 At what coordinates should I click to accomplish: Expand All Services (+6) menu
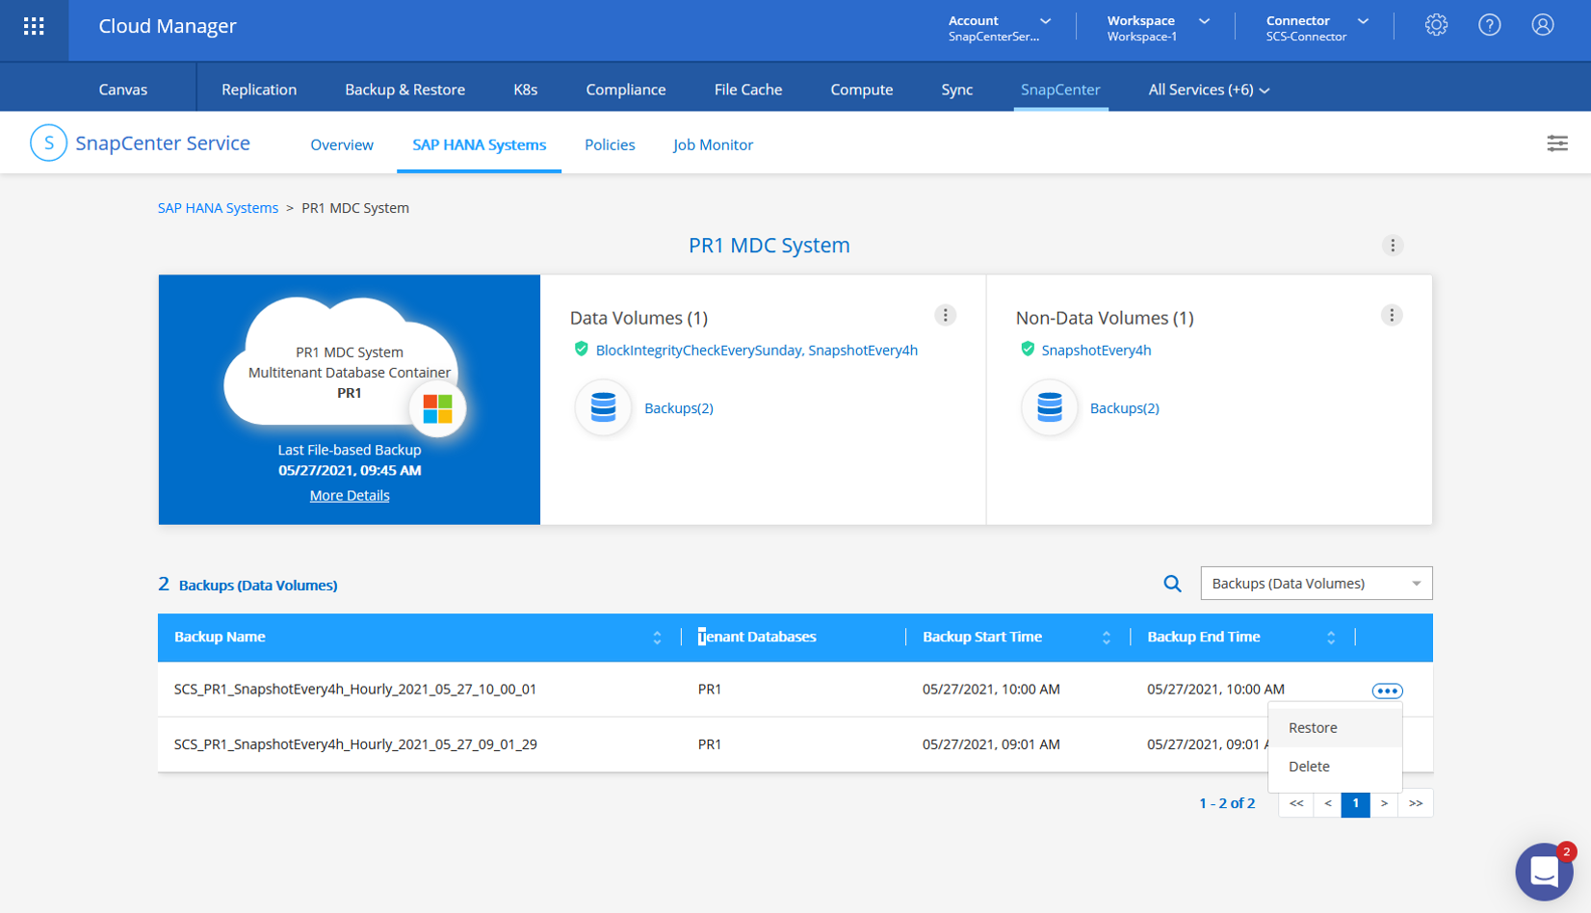pos(1209,90)
